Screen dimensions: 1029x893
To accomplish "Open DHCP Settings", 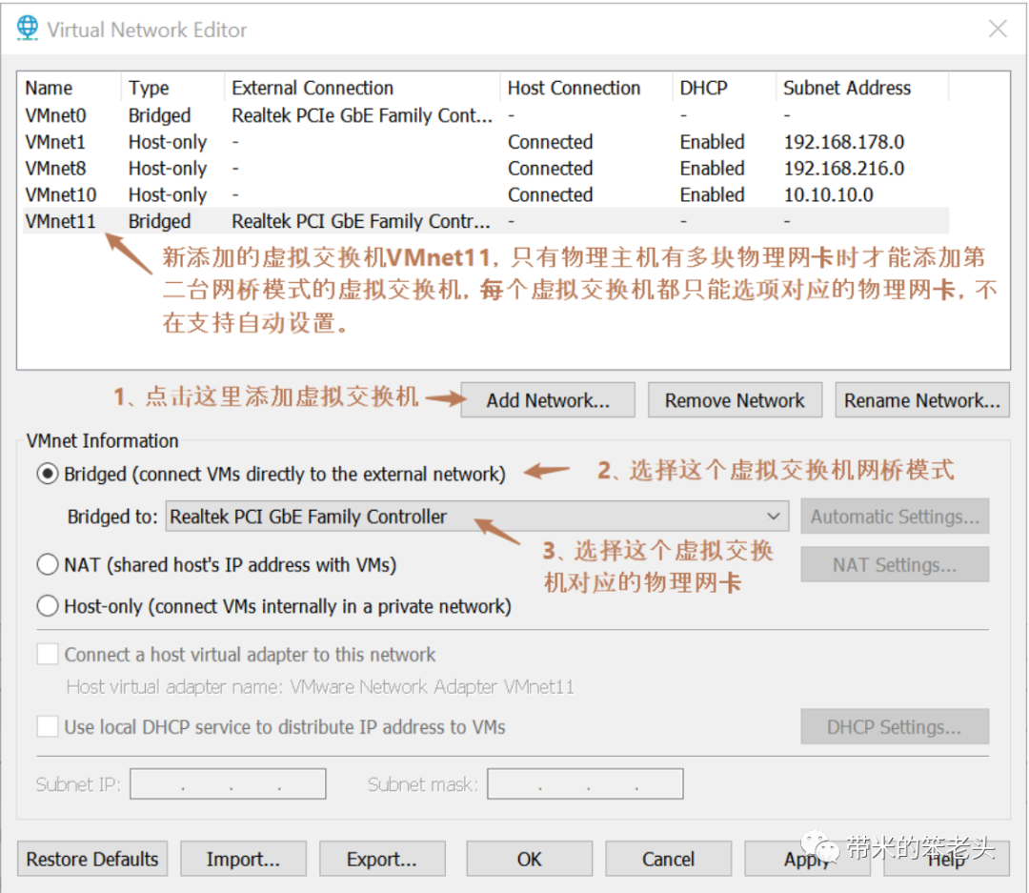I will click(895, 726).
